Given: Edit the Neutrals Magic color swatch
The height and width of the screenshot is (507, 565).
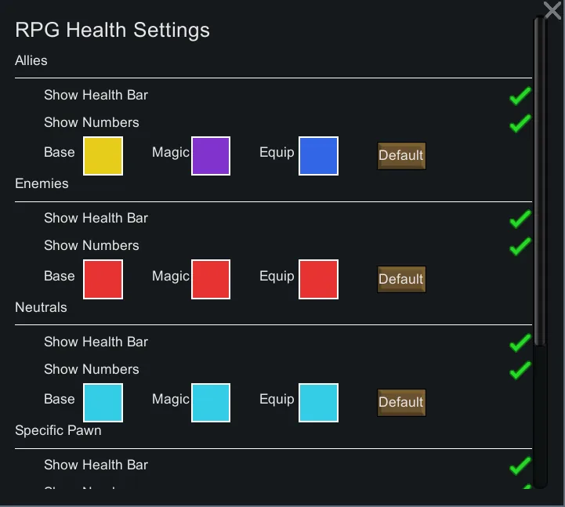Looking at the screenshot, I should [x=211, y=403].
